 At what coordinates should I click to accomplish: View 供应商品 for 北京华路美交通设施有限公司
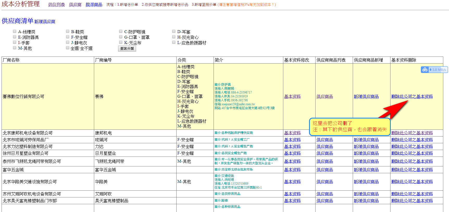pyautogui.click(x=325, y=182)
